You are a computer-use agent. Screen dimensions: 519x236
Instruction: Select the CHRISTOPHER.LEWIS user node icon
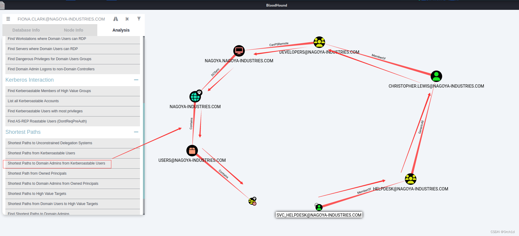tap(436, 76)
